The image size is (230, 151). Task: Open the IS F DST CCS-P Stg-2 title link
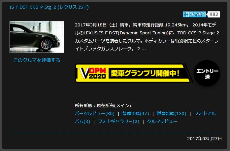point(49,7)
